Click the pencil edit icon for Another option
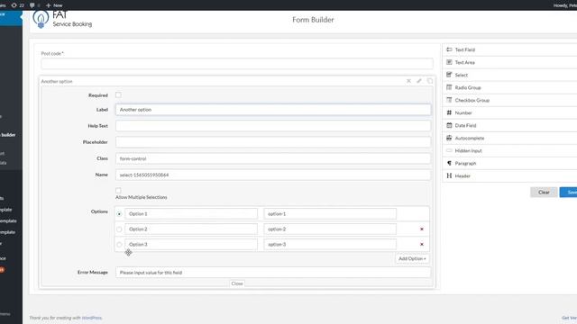The height and width of the screenshot is (324, 577). coord(419,81)
